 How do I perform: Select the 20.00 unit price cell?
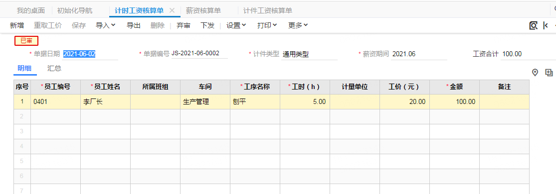tap(404, 101)
